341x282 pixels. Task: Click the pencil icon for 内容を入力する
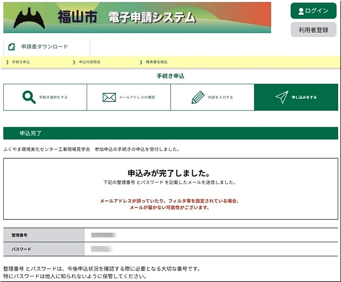pos(197,97)
